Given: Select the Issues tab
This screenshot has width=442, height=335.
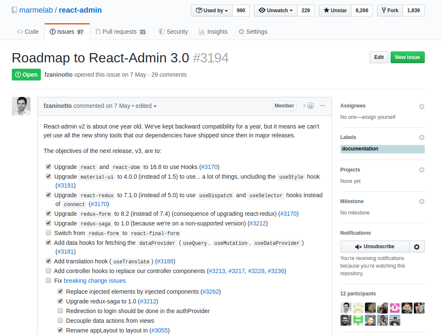Looking at the screenshot, I should (x=67, y=32).
